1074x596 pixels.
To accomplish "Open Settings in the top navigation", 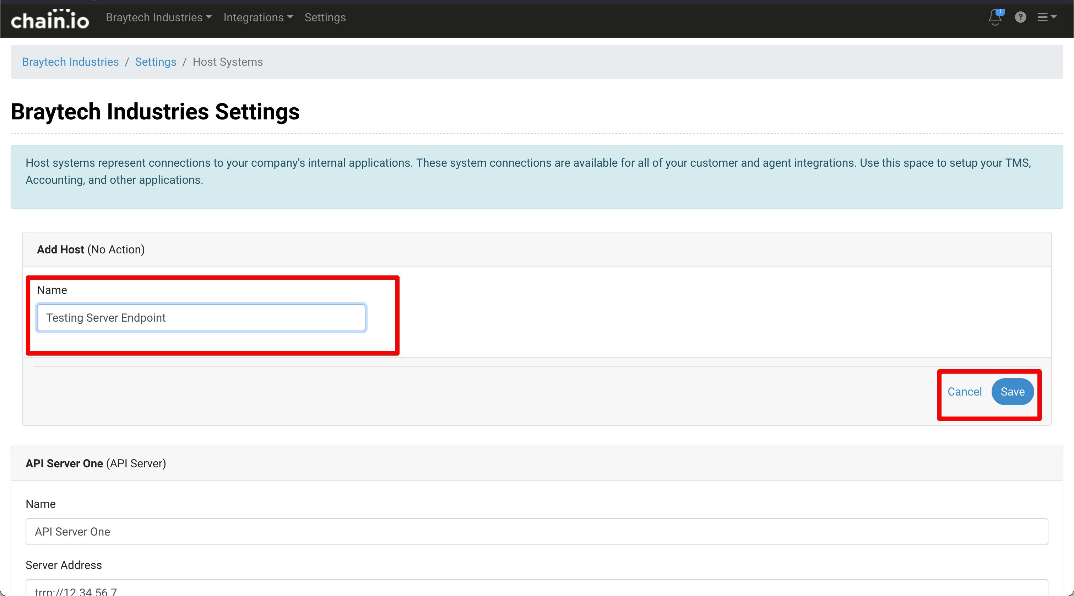I will (325, 17).
